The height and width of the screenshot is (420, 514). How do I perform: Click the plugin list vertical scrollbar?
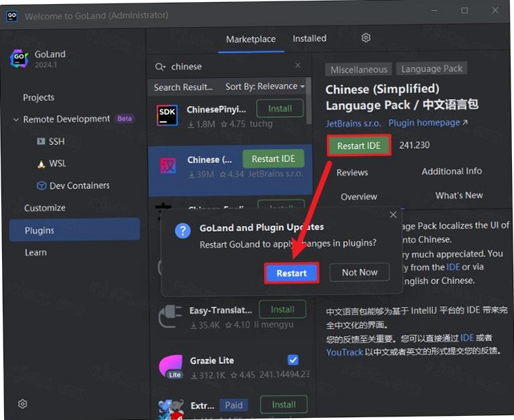click(x=309, y=101)
